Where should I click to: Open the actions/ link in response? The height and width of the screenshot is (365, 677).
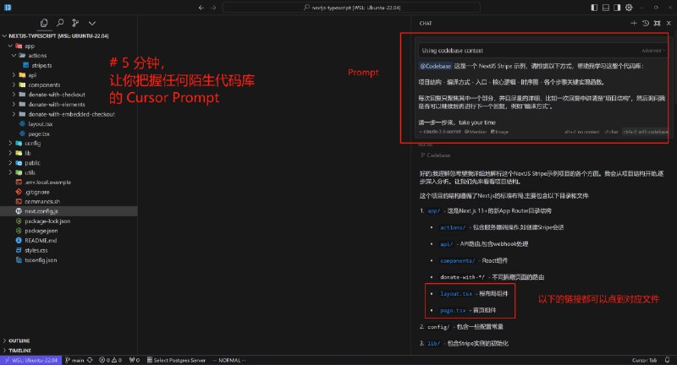[x=453, y=227]
